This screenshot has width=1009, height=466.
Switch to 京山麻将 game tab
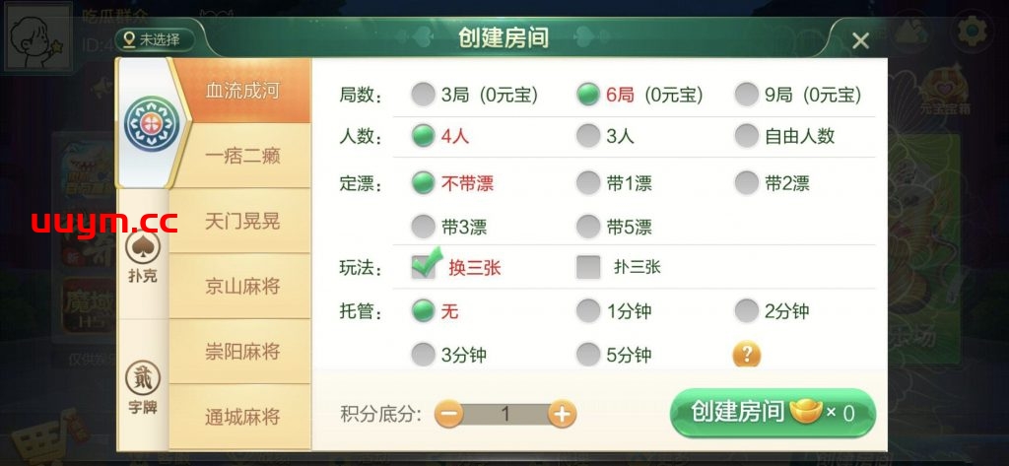[x=241, y=287]
